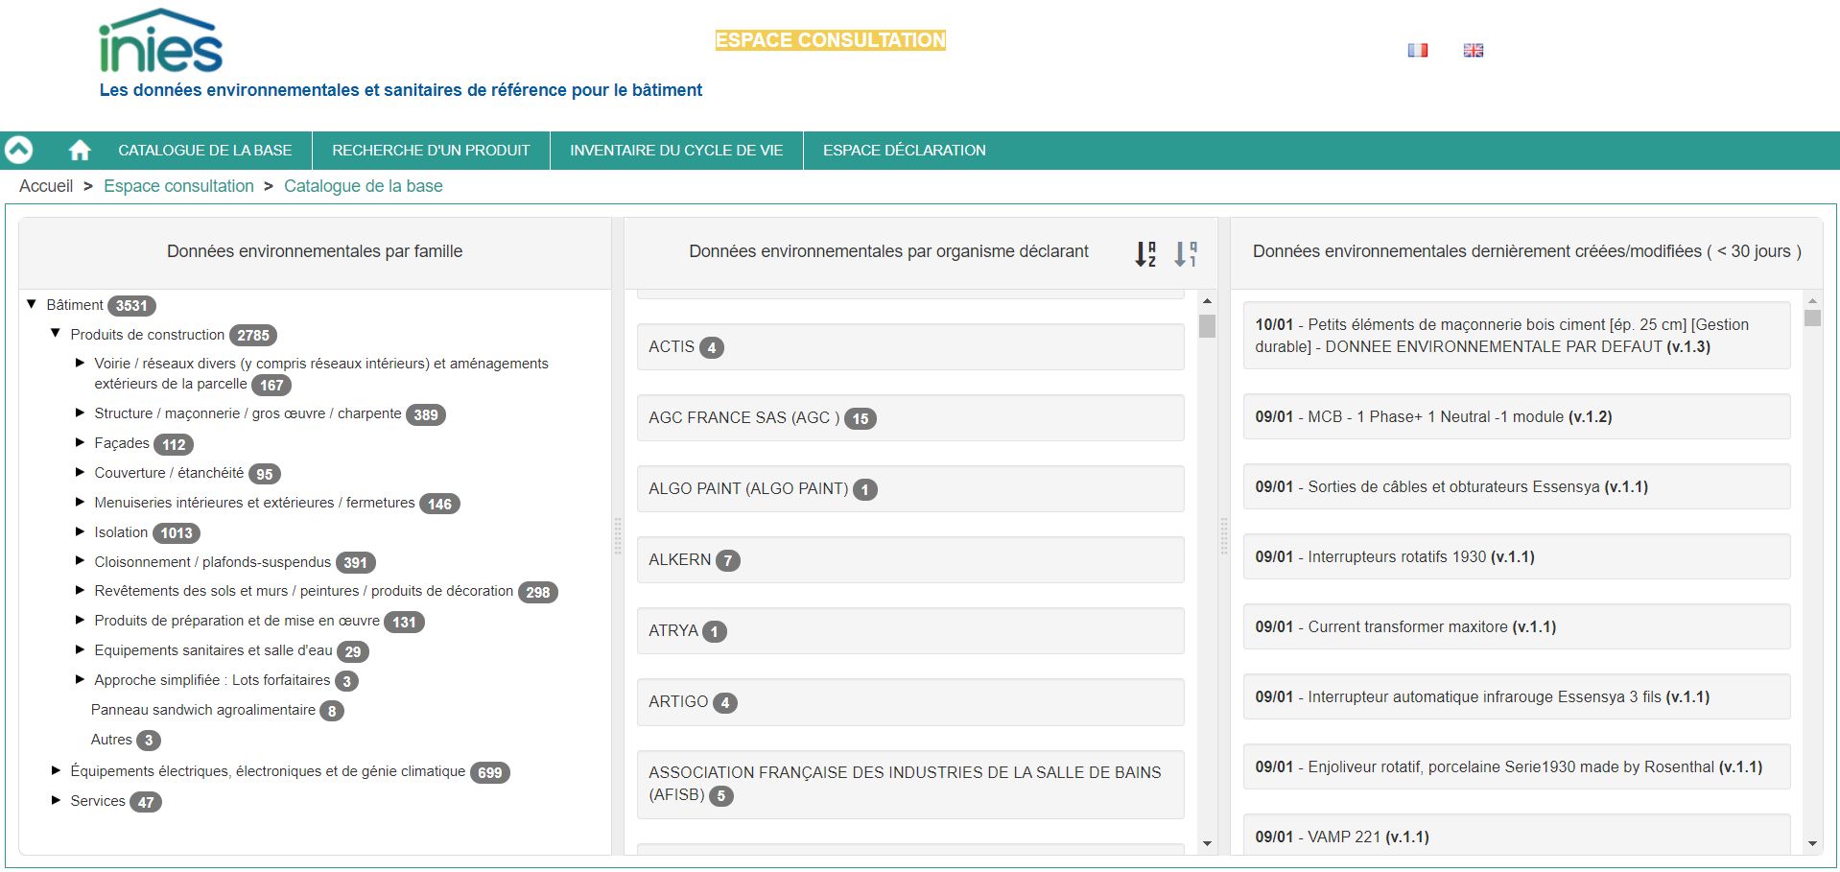Screen dimensions: 1840x872
Task: Click organisme list scroll down arrow
Action: [1207, 844]
